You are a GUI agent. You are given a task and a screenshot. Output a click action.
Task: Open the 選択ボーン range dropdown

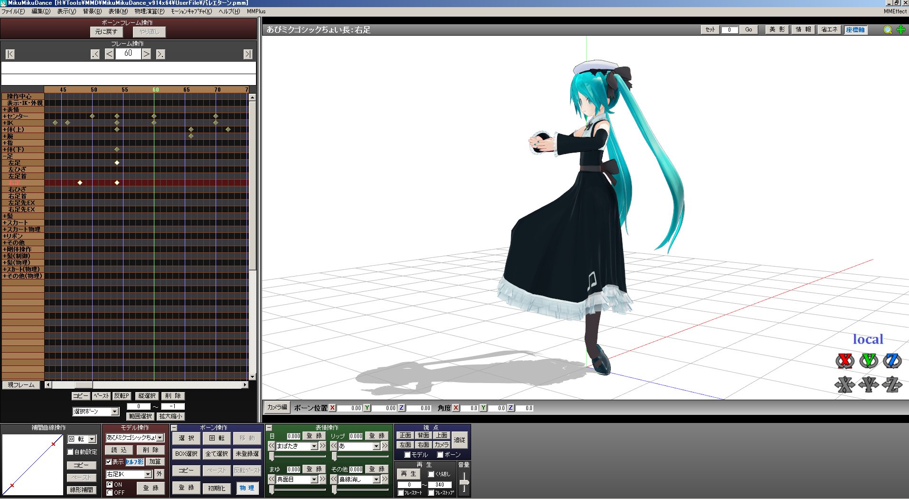click(114, 411)
